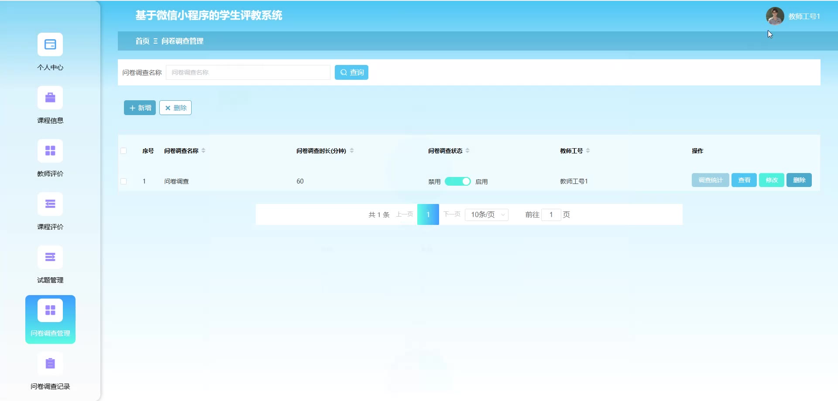
Task: Sort by 问卷调查时长 column arrows
Action: pyautogui.click(x=352, y=151)
